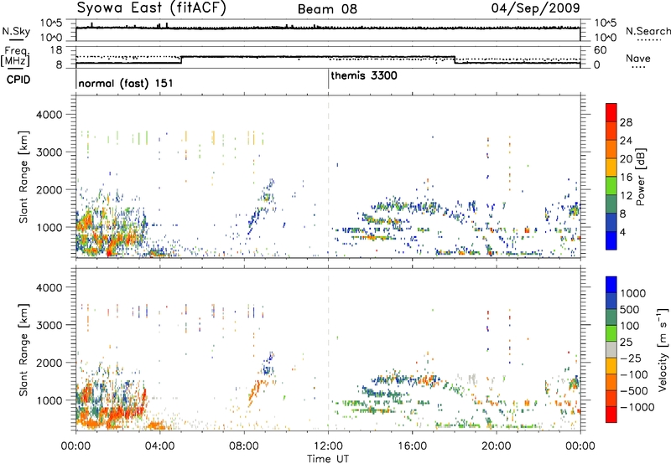Click the 'N.Sky' legend label

tap(16, 31)
